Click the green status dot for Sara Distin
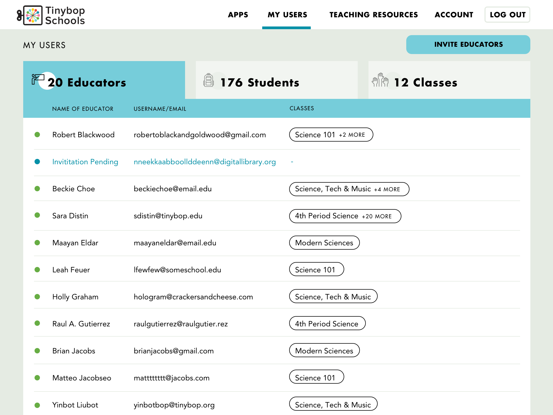This screenshot has height=415, width=553. 37,215
